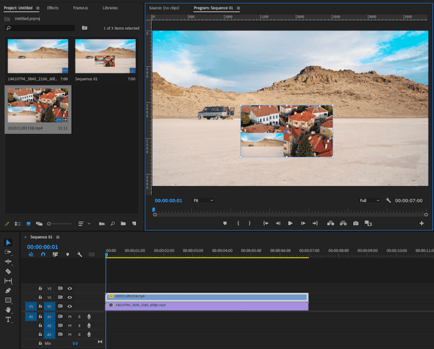Screen dimensions: 434x349
Task: Hide track V1 with eye icon
Action: [70, 306]
